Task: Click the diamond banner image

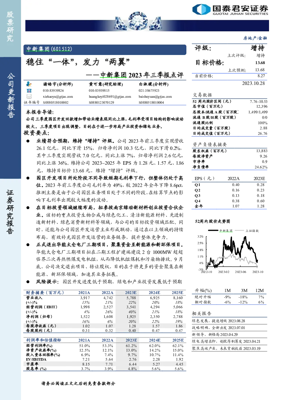Action: tap(138, 21)
